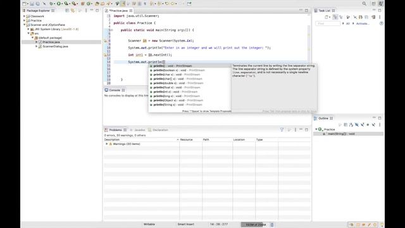Toggle Hide Local Types in Outline
Screen dimensions: 405x228
point(373,125)
